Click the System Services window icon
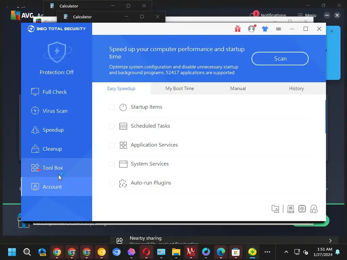The height and width of the screenshot is (260, 347). point(123,164)
